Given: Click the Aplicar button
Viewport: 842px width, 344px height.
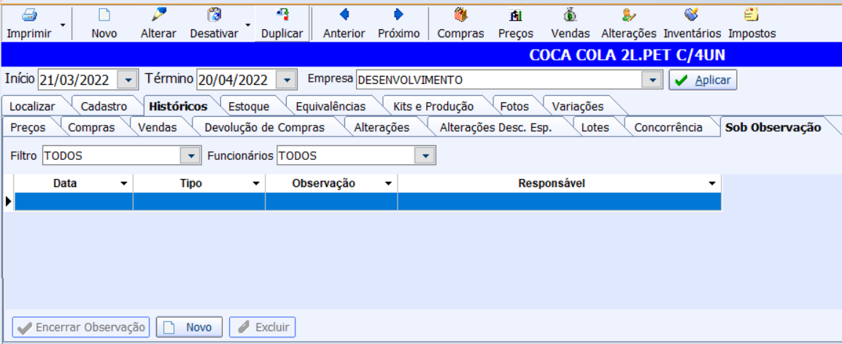Looking at the screenshot, I should point(703,80).
